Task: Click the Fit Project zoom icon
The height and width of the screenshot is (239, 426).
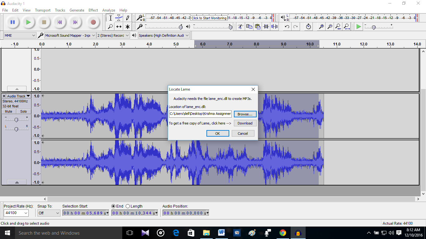Action: coord(346,26)
